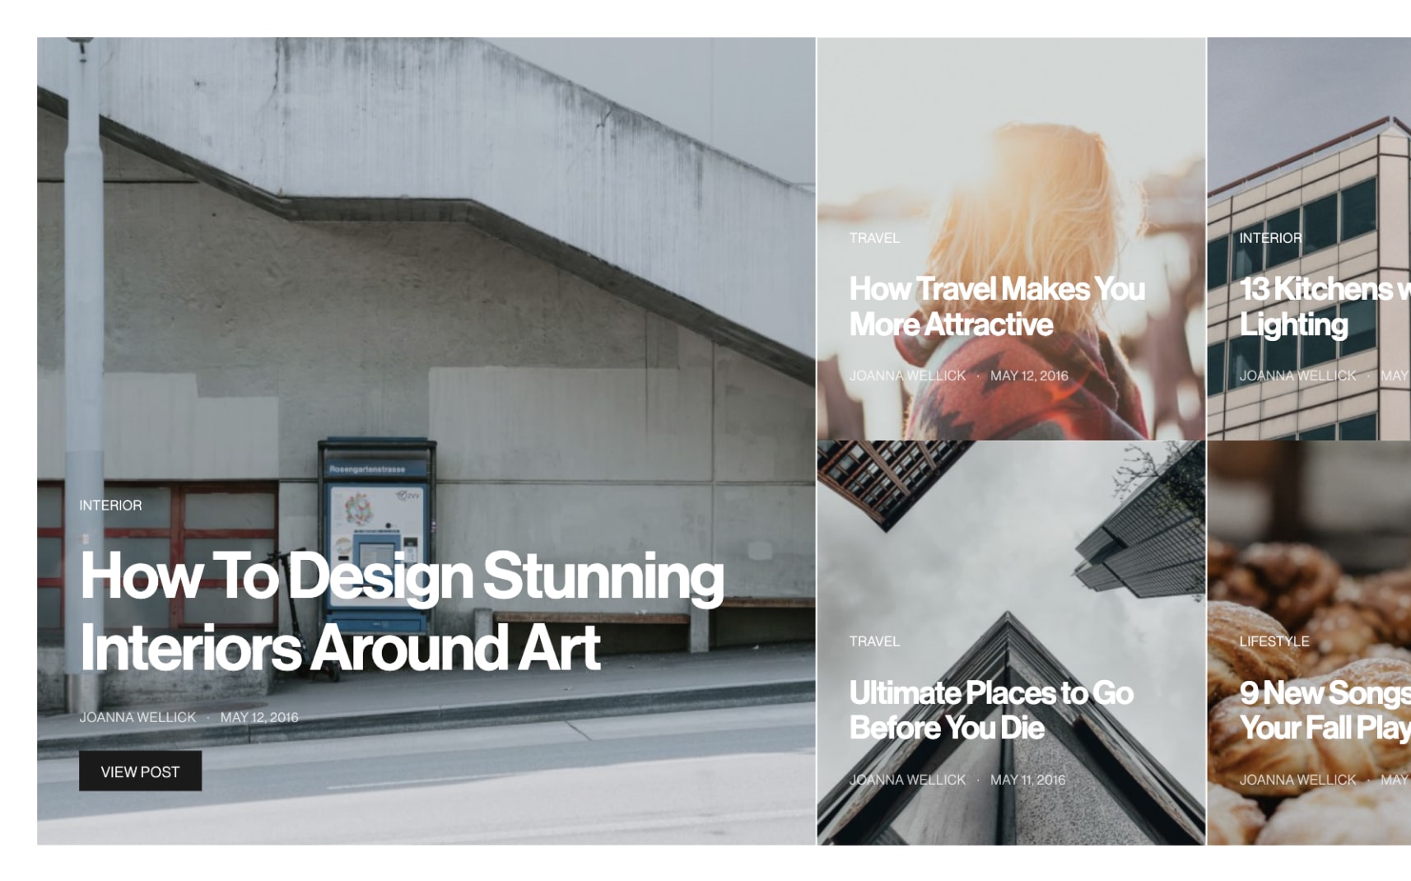Click Joanna Wellick under 'How Travel Makes You More Attractive'
This screenshot has height=881, width=1411.
coord(907,375)
